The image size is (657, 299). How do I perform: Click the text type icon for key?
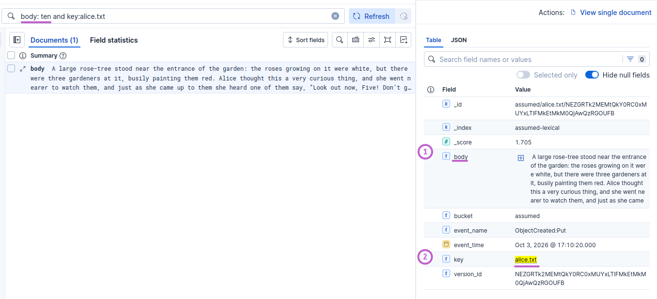point(446,259)
